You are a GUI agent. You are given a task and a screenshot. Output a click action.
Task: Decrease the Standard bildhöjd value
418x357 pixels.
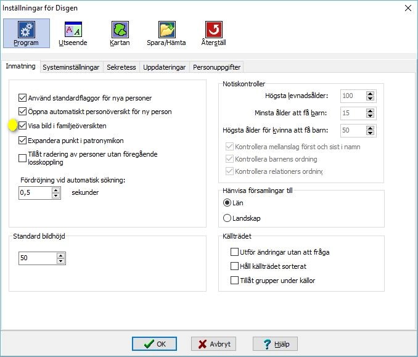pos(61,261)
